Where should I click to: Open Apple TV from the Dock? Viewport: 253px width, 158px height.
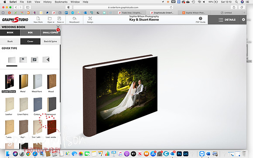(x=133, y=154)
